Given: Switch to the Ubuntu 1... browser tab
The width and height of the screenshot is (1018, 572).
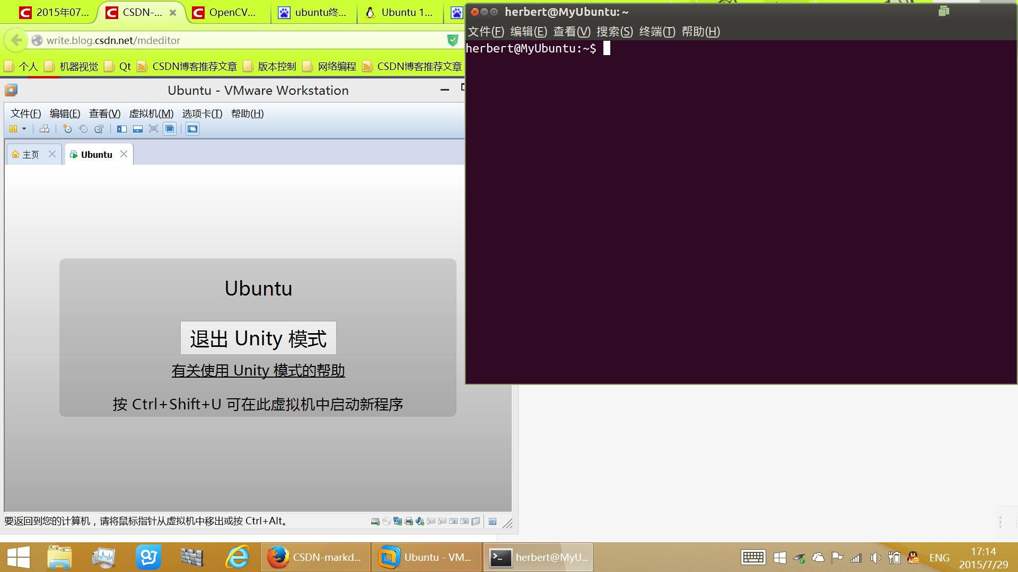Looking at the screenshot, I should coord(400,12).
